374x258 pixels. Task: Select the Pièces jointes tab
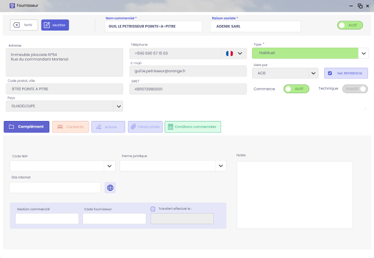pyautogui.click(x=144, y=127)
